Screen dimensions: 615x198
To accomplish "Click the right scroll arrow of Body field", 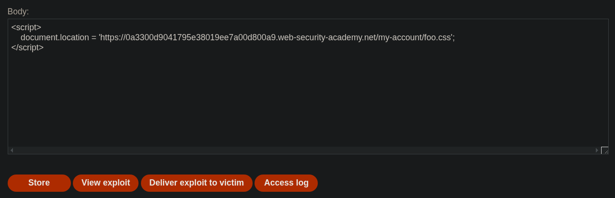I will click(597, 150).
